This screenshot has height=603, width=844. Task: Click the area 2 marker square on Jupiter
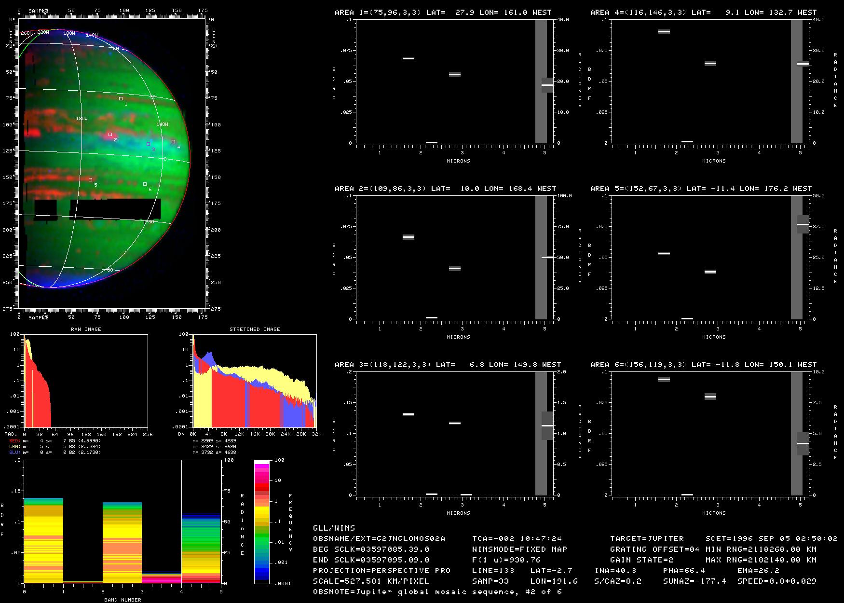tap(110, 134)
